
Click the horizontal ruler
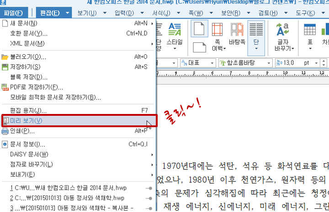243,73
